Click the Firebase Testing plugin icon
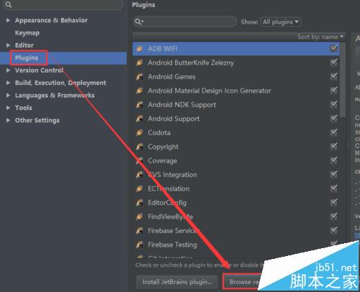 coord(140,245)
